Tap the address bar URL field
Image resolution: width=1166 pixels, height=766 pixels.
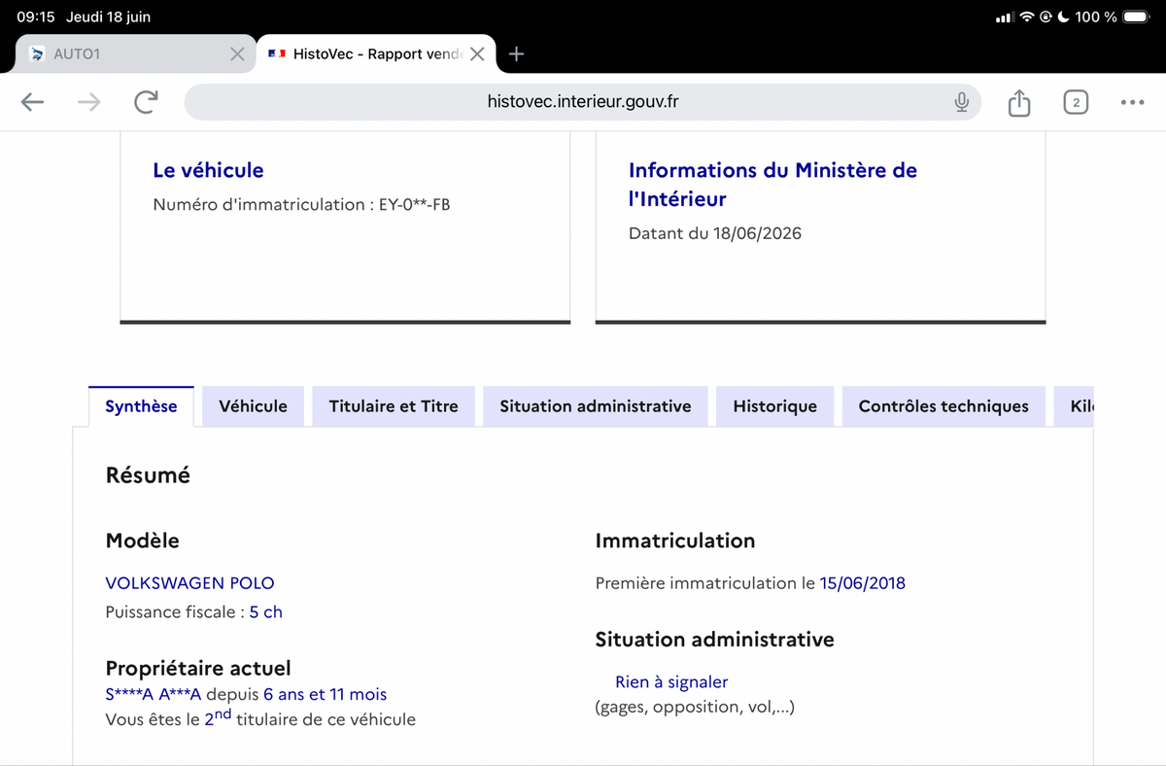pos(583,102)
